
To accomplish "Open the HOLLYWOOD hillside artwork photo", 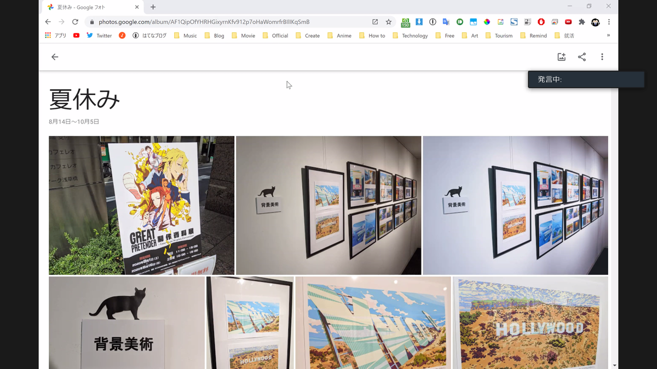I will (531, 323).
